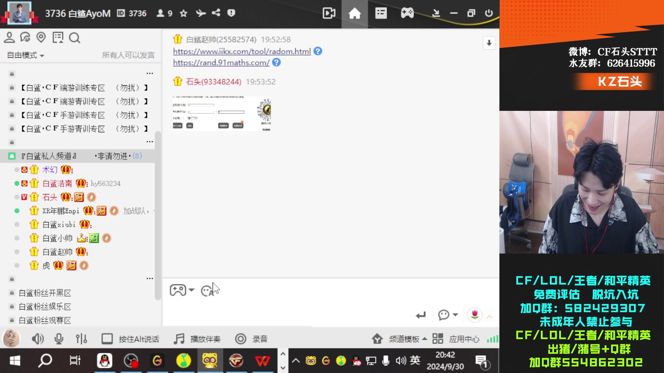Screen dimensions: 664x373
Task: Open the sound mixer 调音台 icon
Action: point(81,339)
